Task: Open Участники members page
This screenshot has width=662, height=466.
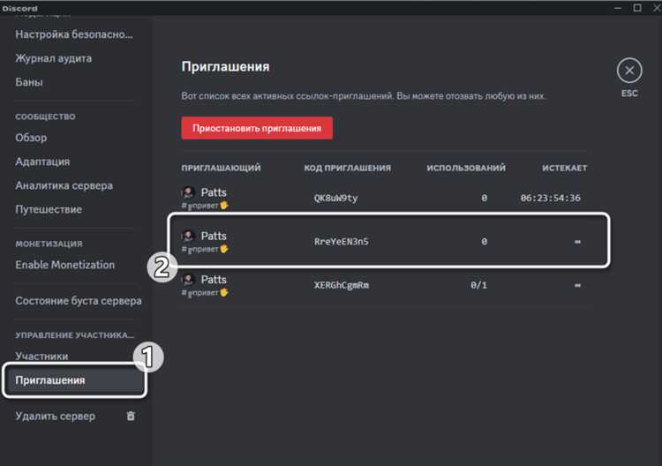Action: (x=41, y=356)
